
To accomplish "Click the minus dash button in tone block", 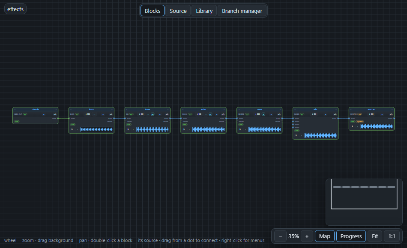I will tap(148, 114).
